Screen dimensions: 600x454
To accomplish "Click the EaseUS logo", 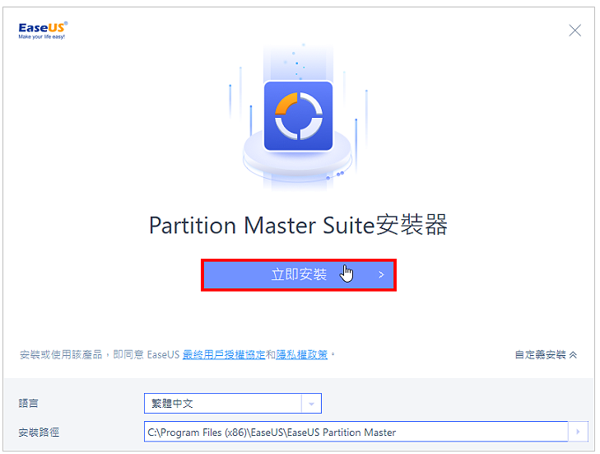I will (43, 30).
